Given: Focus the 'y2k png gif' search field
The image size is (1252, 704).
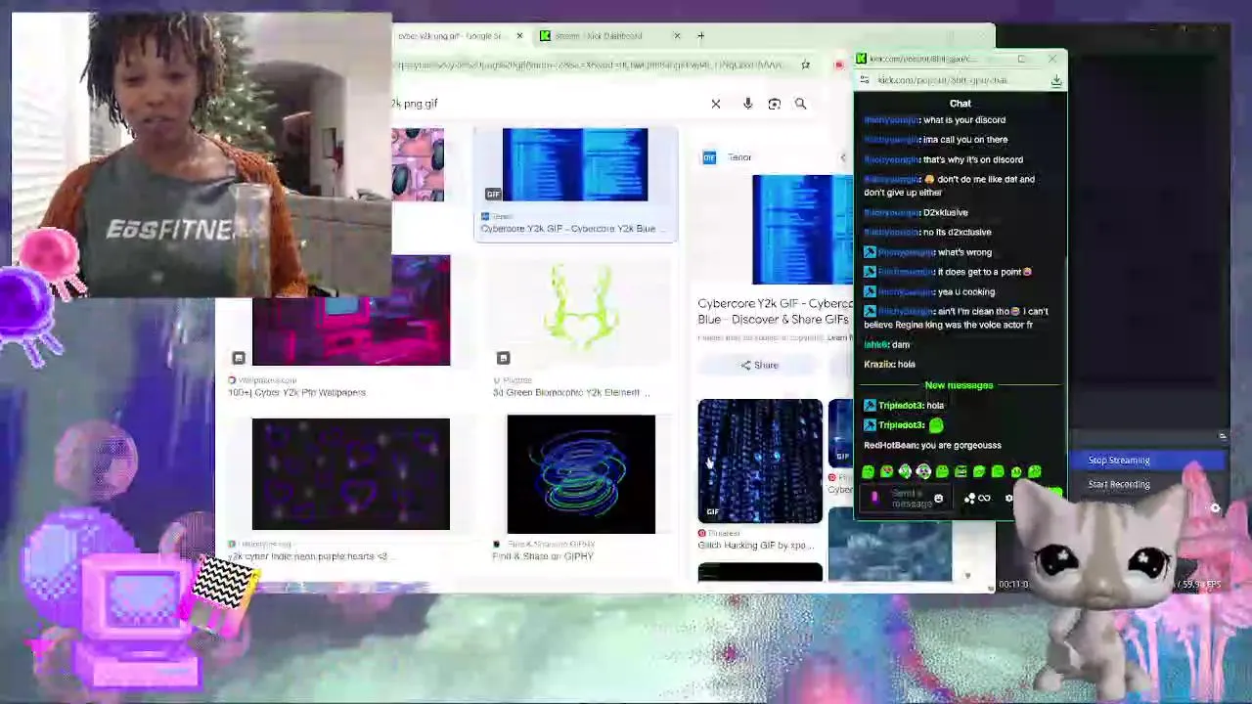Looking at the screenshot, I should (x=548, y=104).
